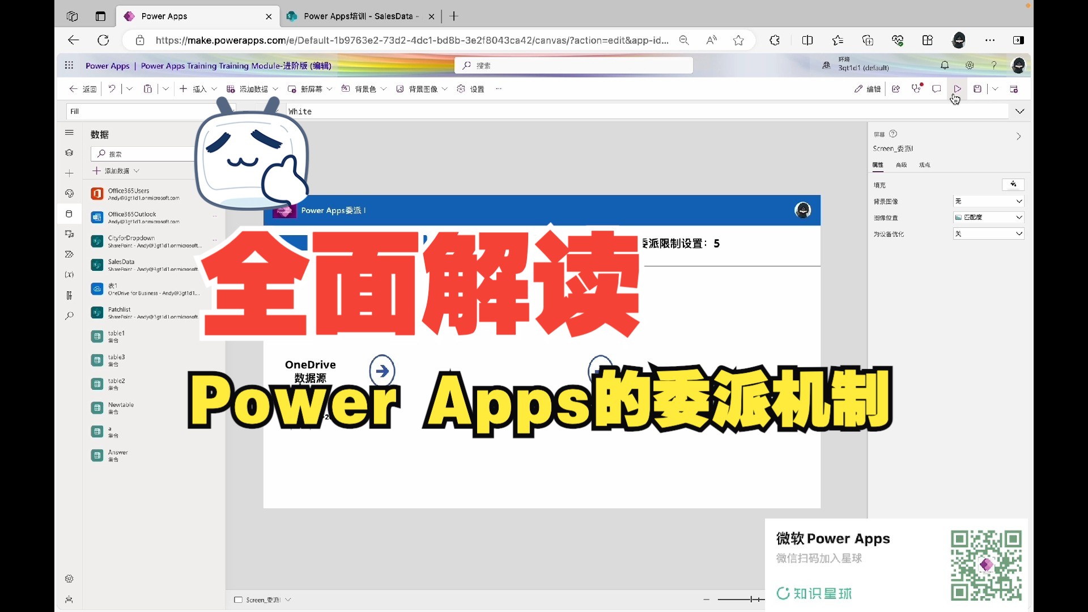Click the Preview app play icon
1088x612 pixels.
[x=957, y=89]
